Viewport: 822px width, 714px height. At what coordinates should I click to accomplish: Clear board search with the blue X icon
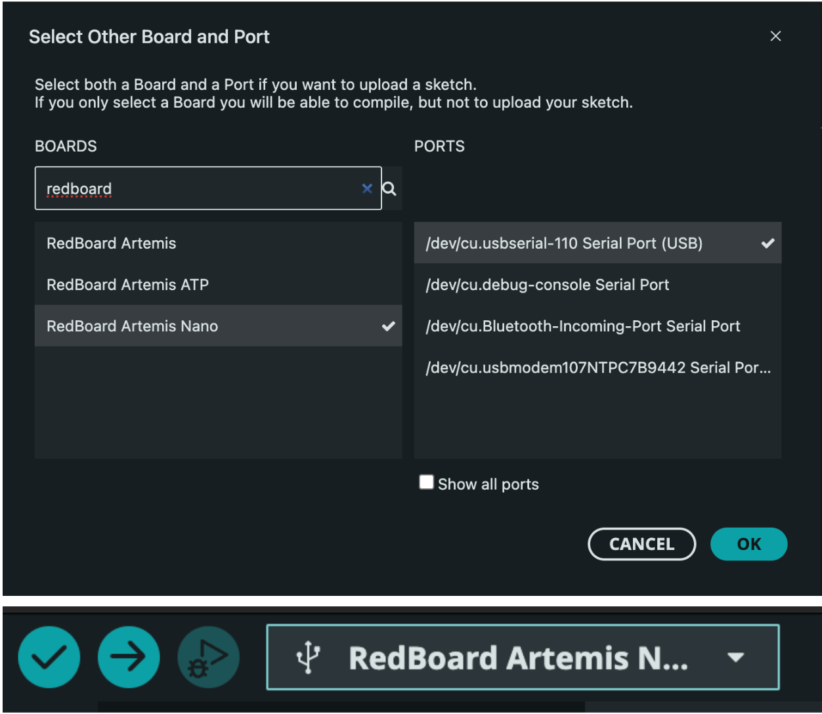coord(367,189)
